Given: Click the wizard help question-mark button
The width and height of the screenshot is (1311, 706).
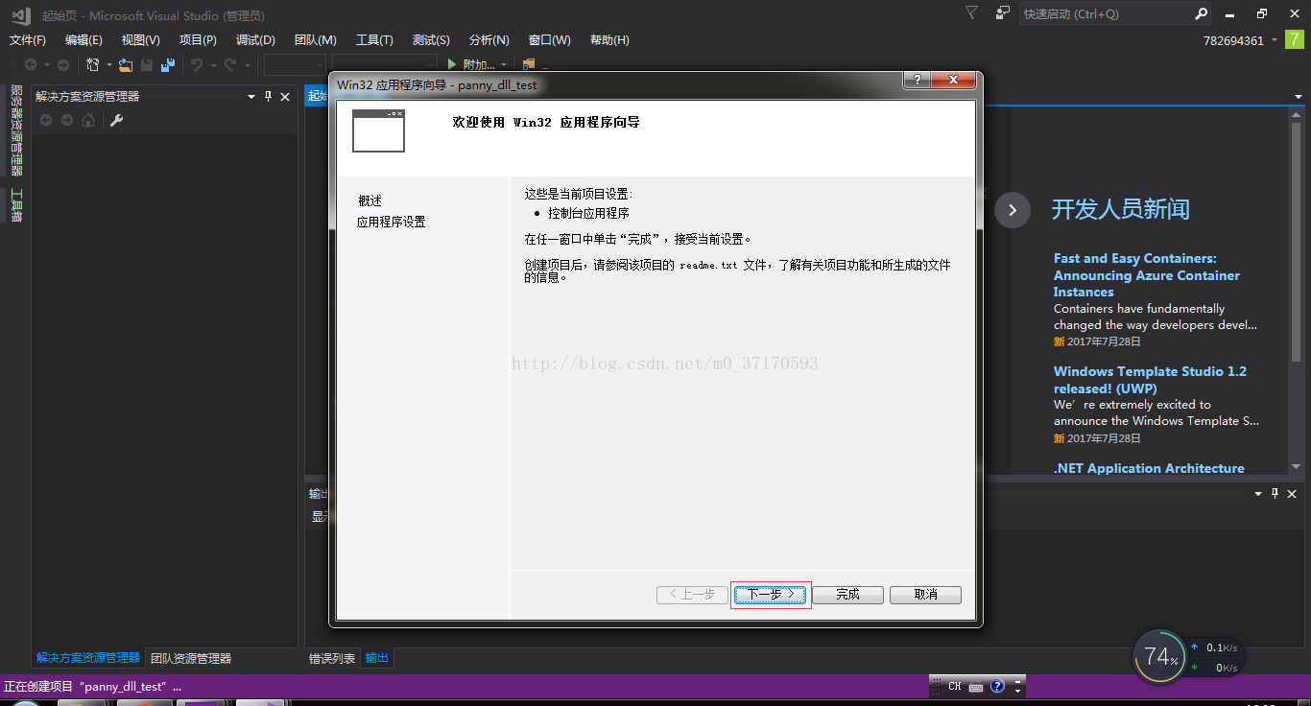Looking at the screenshot, I should click(918, 81).
